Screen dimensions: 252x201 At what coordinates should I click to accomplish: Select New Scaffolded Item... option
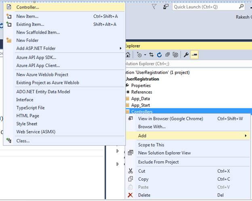click(x=38, y=32)
